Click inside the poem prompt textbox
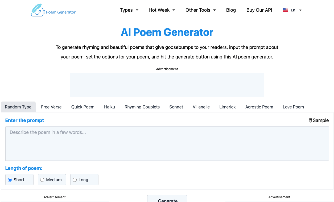The width and height of the screenshot is (334, 202). coord(167,144)
